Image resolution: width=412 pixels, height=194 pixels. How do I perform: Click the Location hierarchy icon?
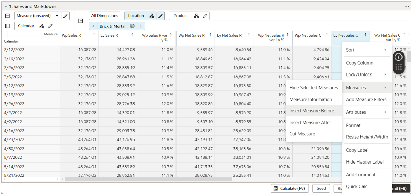152,16
